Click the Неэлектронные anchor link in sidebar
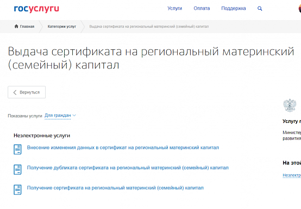 tap(292, 175)
